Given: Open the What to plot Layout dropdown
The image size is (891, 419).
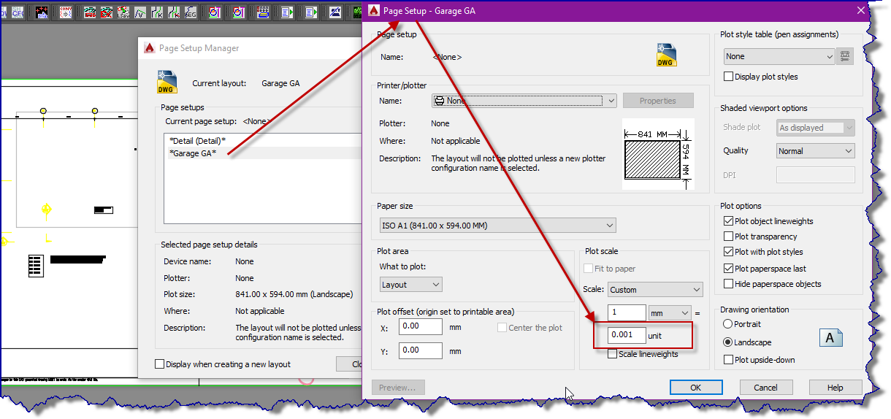Looking at the screenshot, I should (411, 285).
